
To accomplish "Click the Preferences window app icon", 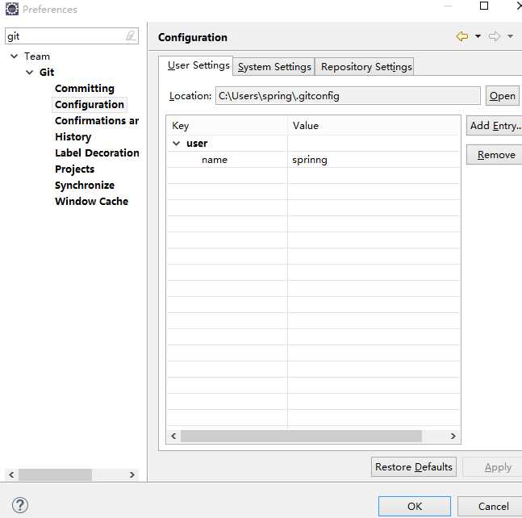I will tap(12, 9).
